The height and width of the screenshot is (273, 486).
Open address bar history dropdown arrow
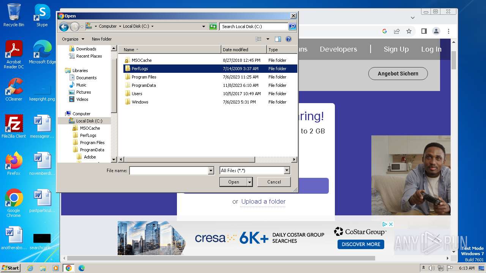[x=204, y=27]
